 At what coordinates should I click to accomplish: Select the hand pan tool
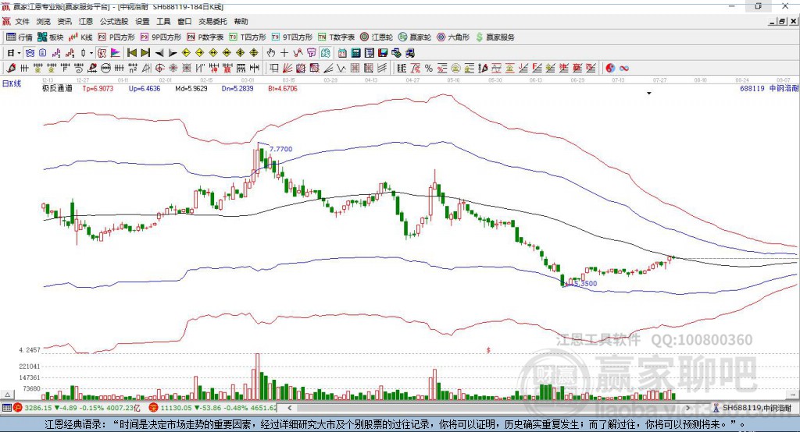[x=270, y=52]
